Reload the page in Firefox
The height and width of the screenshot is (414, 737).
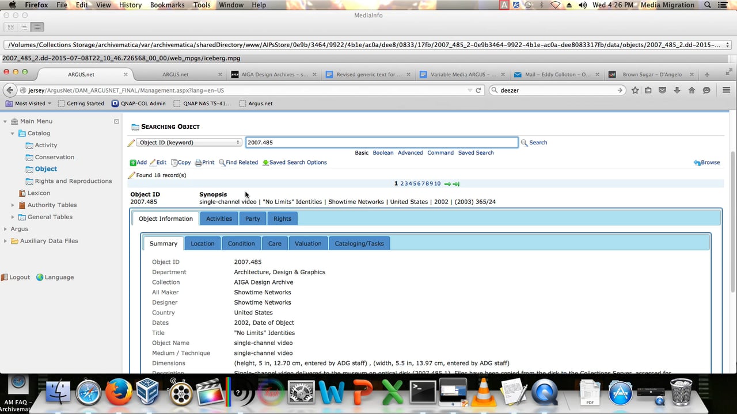(x=478, y=90)
